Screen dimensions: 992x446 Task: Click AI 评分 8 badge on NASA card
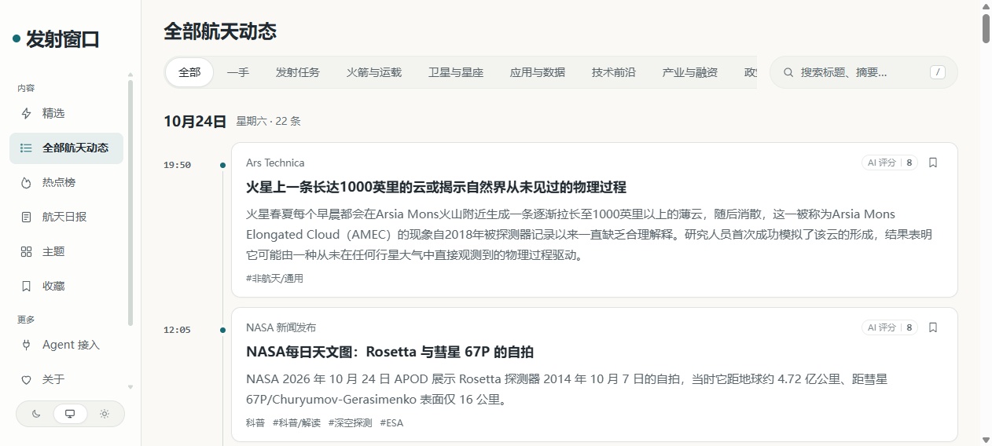(890, 327)
